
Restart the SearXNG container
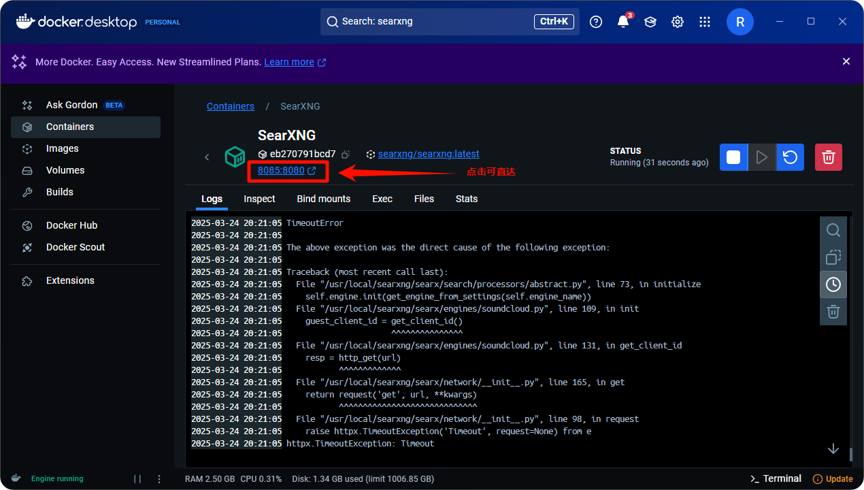point(790,157)
